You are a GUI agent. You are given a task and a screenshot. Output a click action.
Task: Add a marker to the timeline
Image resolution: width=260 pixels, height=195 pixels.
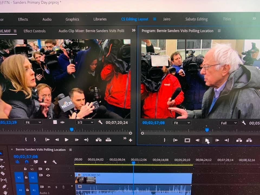(45, 162)
